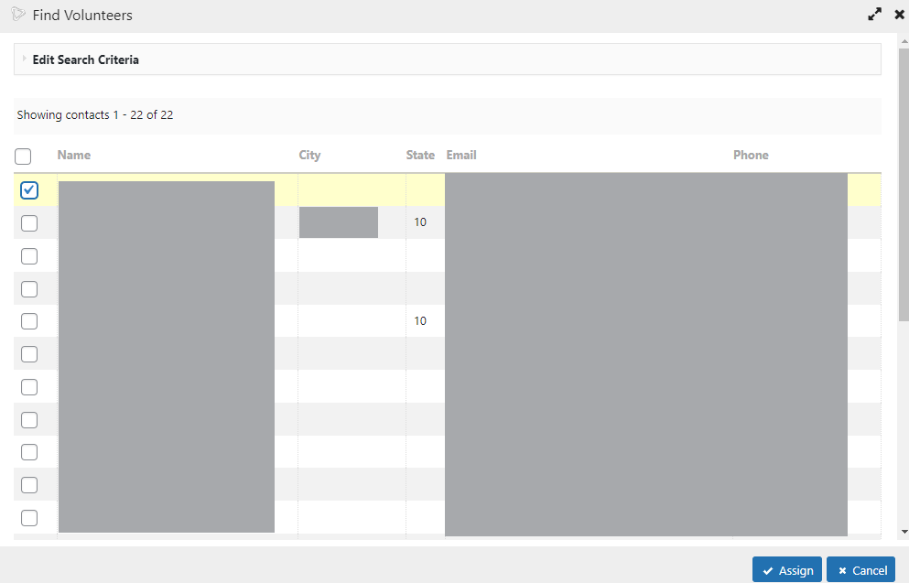Check the second row's checkbox
The width and height of the screenshot is (909, 583).
29,223
